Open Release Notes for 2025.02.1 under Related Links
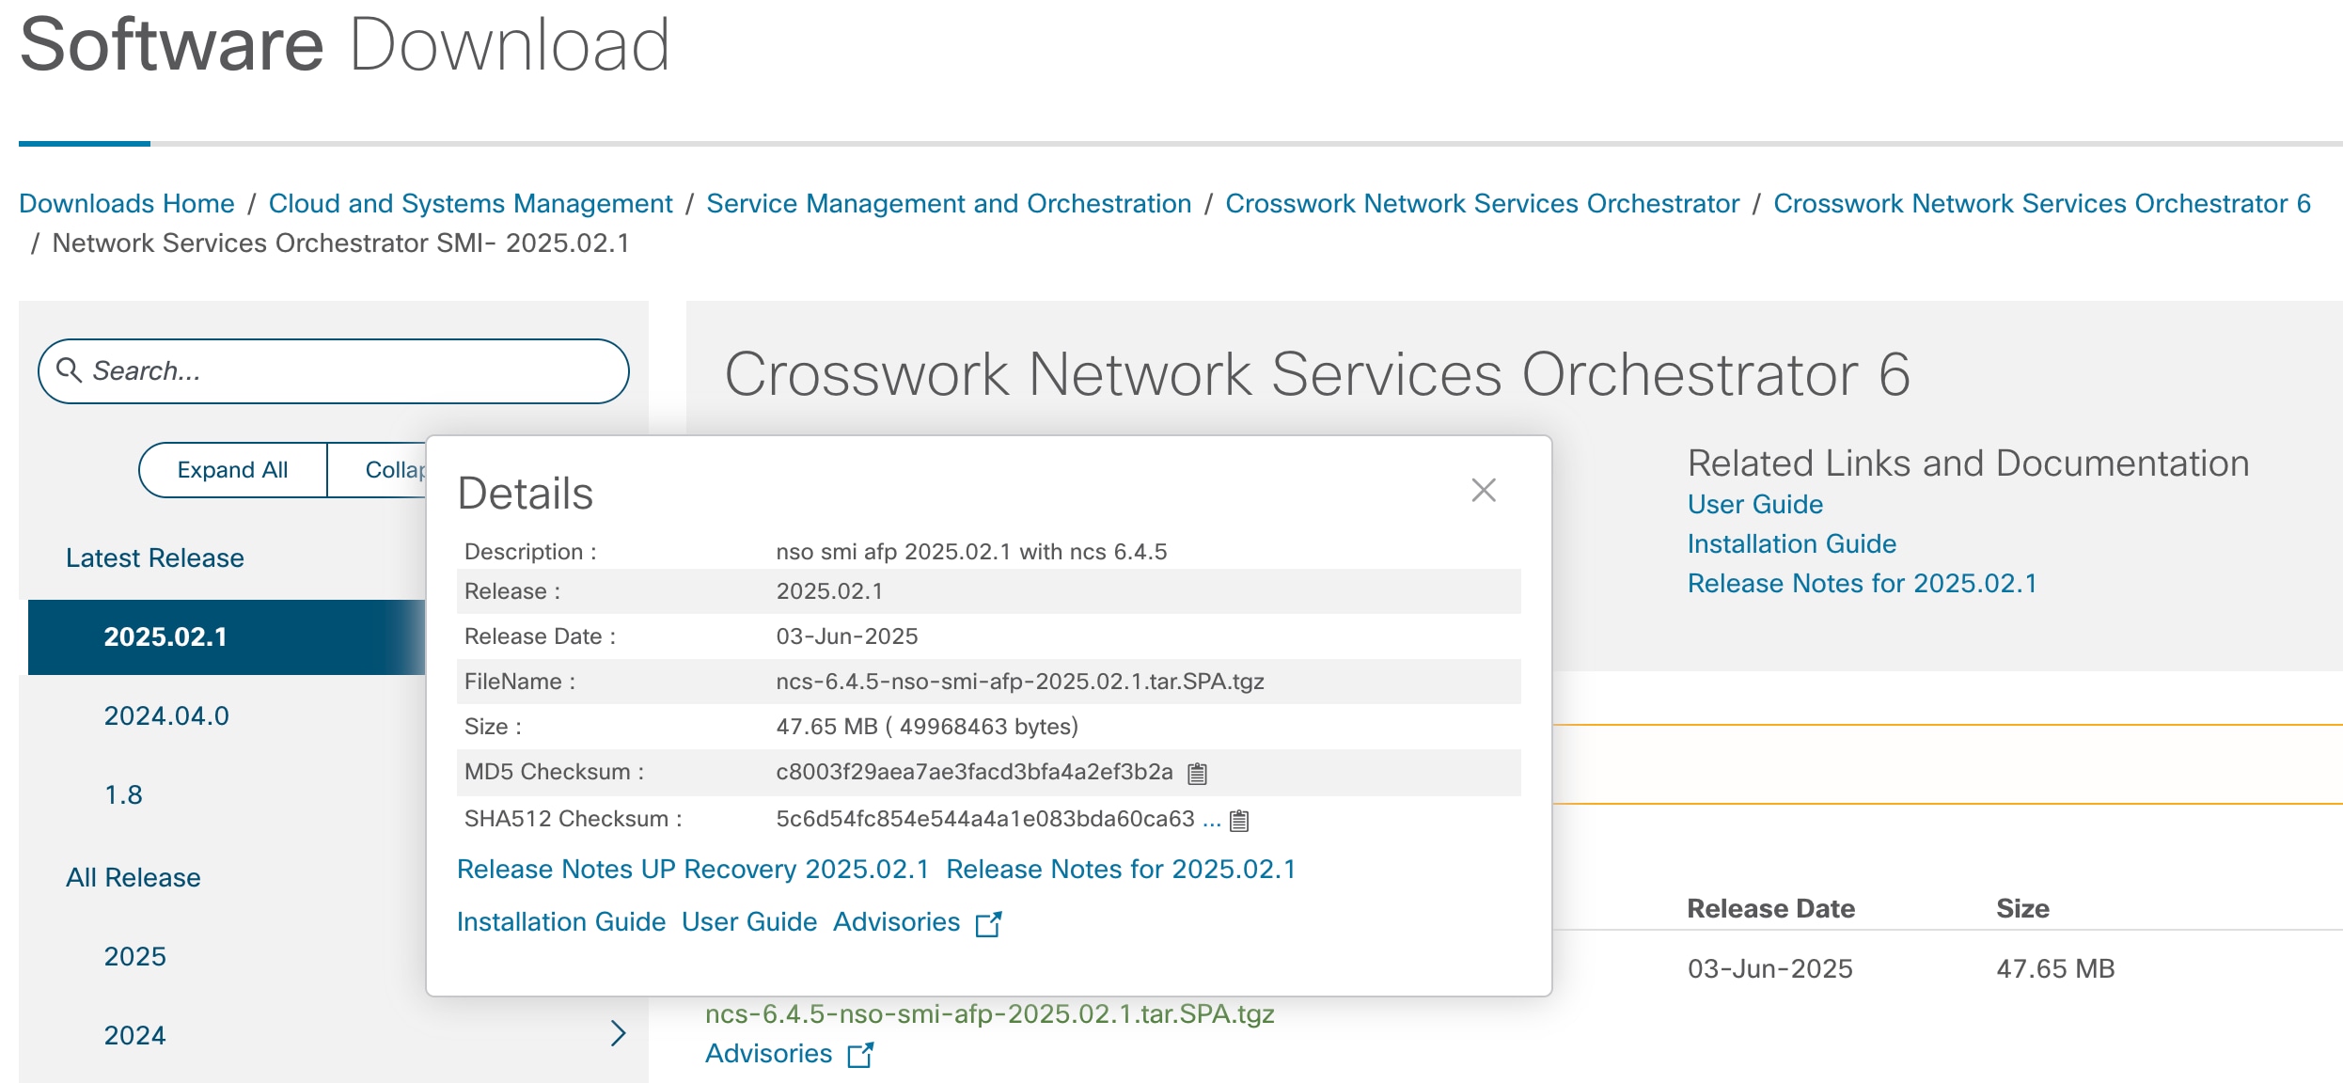The height and width of the screenshot is (1083, 2343). pyautogui.click(x=1863, y=583)
